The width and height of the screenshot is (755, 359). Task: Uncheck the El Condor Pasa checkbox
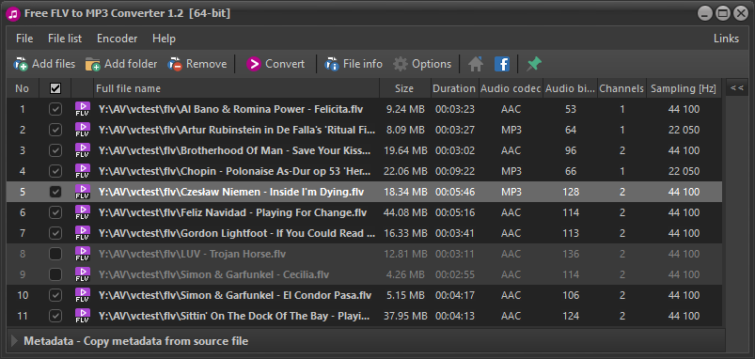[x=55, y=295]
